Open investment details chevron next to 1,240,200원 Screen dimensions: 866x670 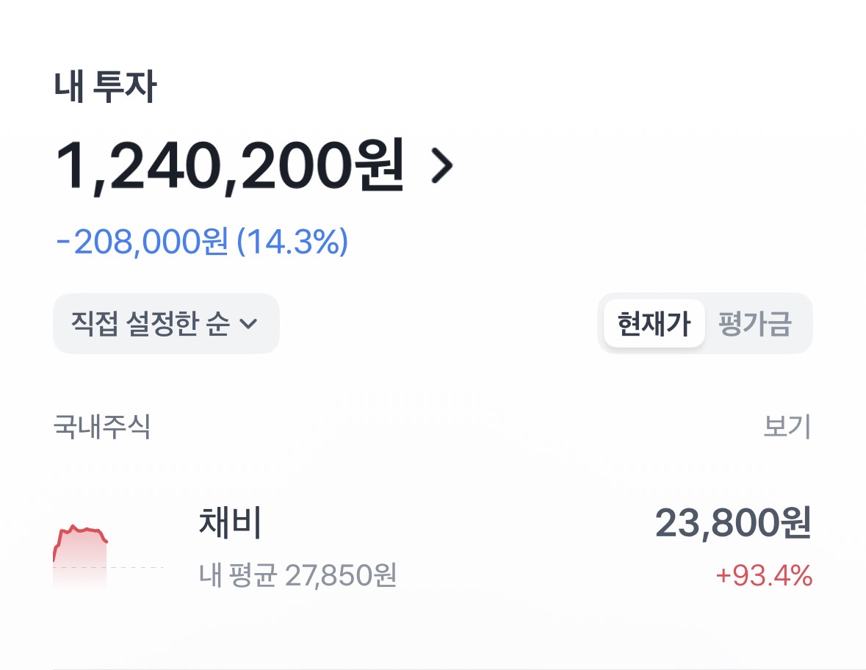click(441, 167)
